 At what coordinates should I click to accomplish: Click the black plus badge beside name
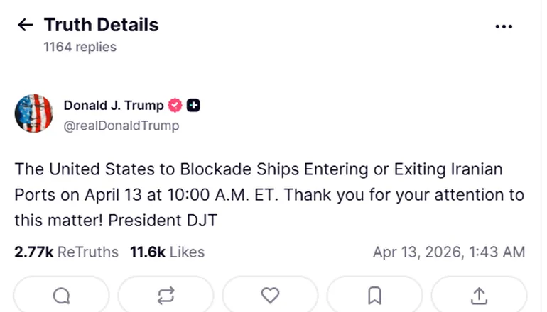(193, 106)
